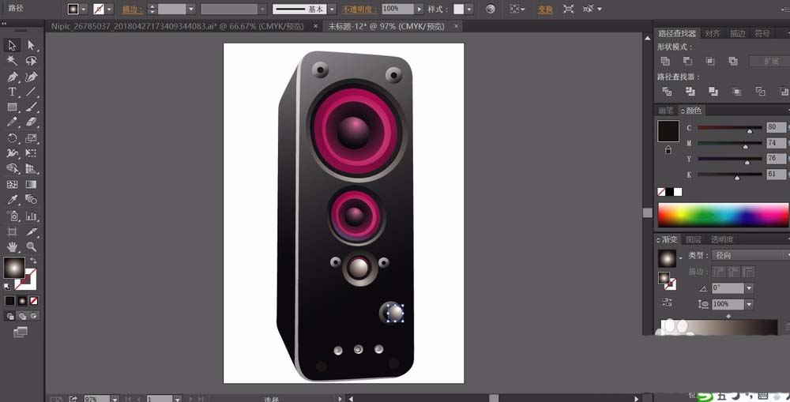Select the Free Transform tool
The image size is (790, 402).
(x=32, y=153)
